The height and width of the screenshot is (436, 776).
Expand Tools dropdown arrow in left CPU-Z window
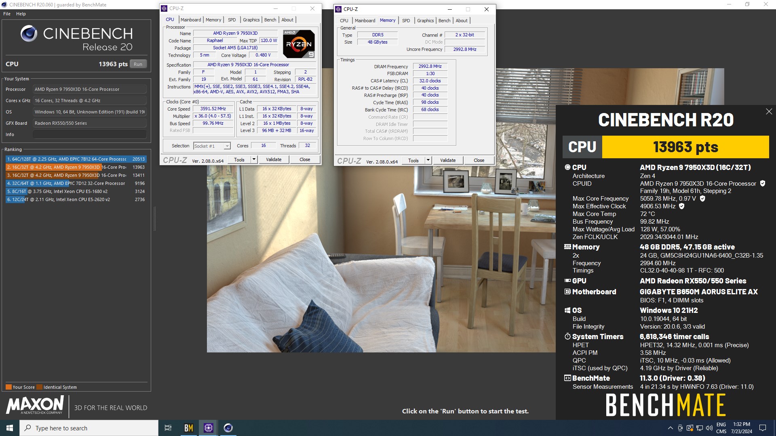point(254,160)
